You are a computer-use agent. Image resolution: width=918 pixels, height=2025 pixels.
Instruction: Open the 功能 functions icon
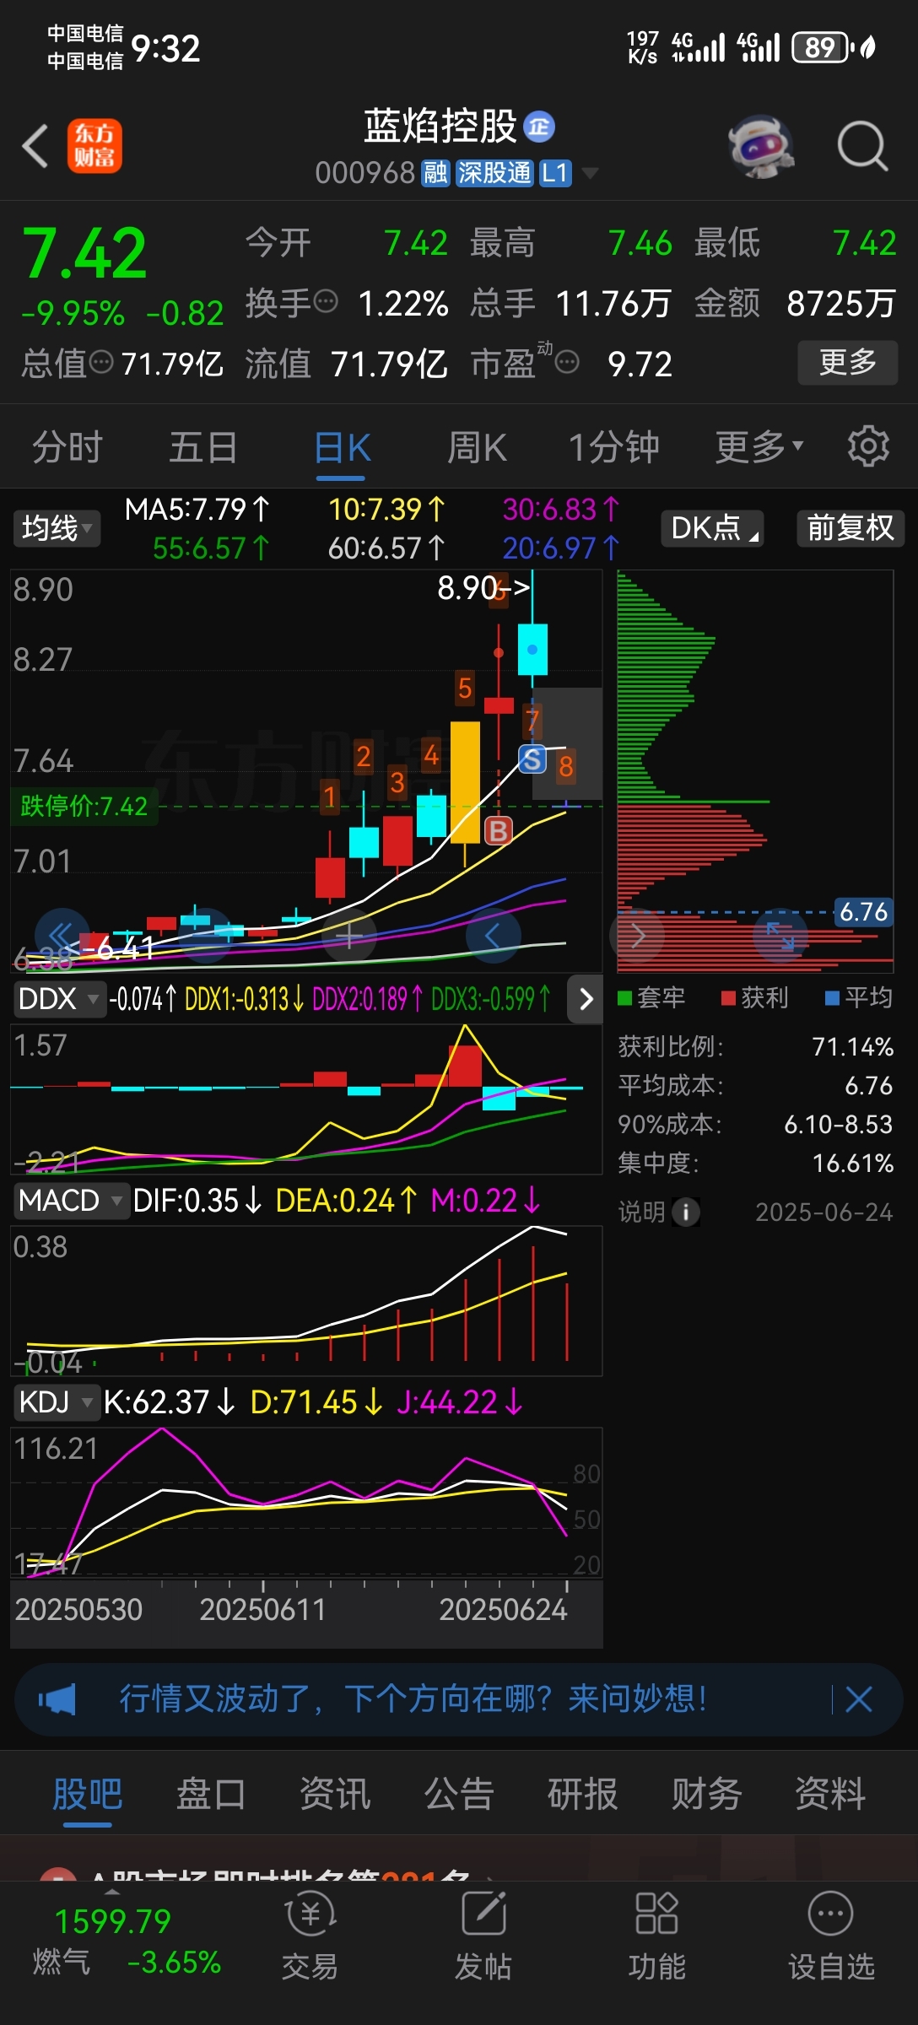(657, 1936)
